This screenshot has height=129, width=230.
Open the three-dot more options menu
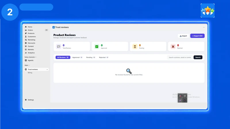[x=204, y=27]
